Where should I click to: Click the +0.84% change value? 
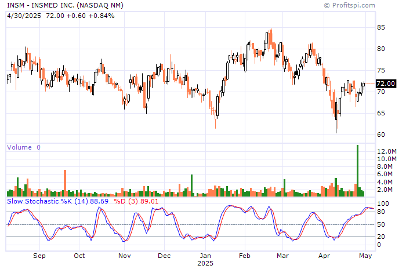pyautogui.click(x=101, y=16)
